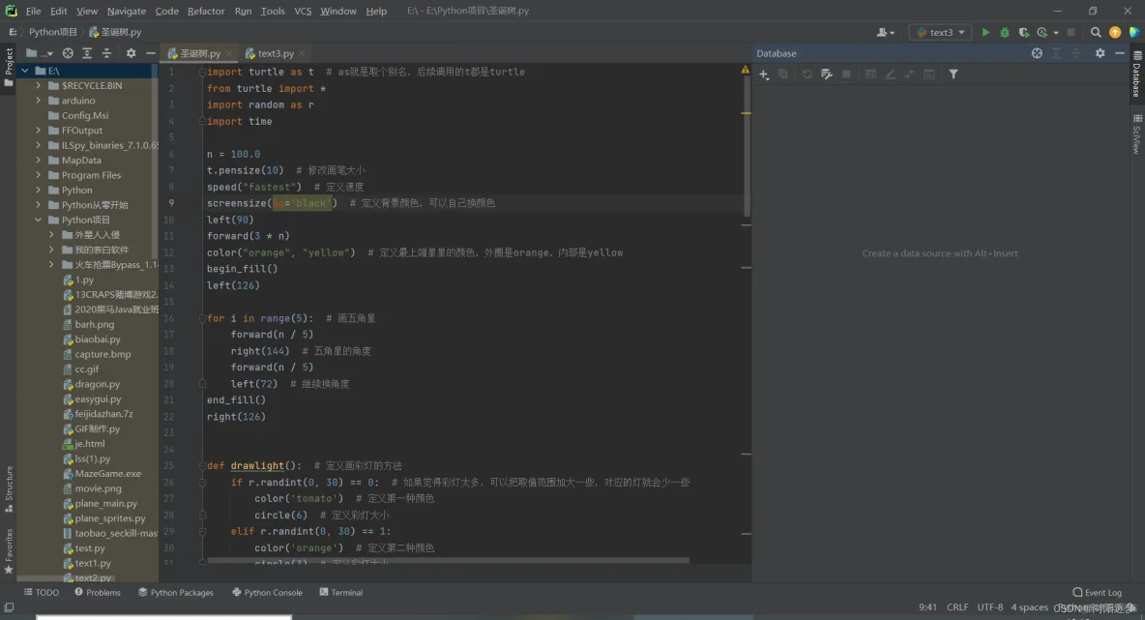
Task: Add a new data source
Action: (764, 74)
